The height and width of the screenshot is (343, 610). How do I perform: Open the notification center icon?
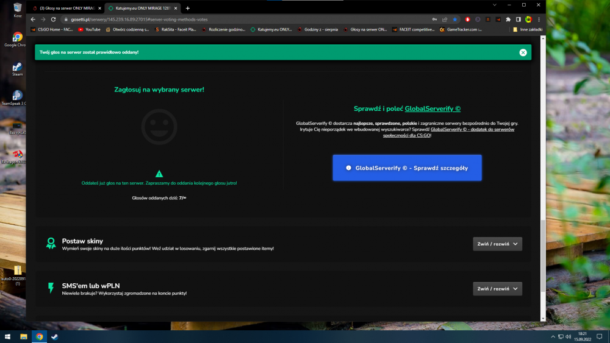(x=600, y=337)
